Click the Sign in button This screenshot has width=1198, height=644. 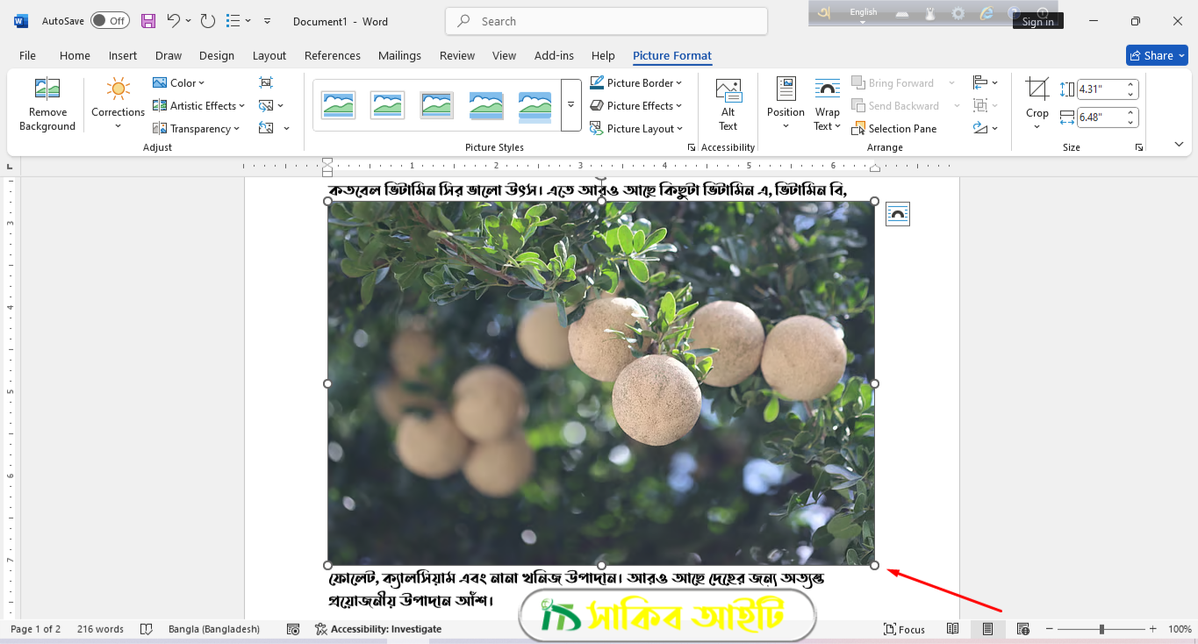point(1037,22)
